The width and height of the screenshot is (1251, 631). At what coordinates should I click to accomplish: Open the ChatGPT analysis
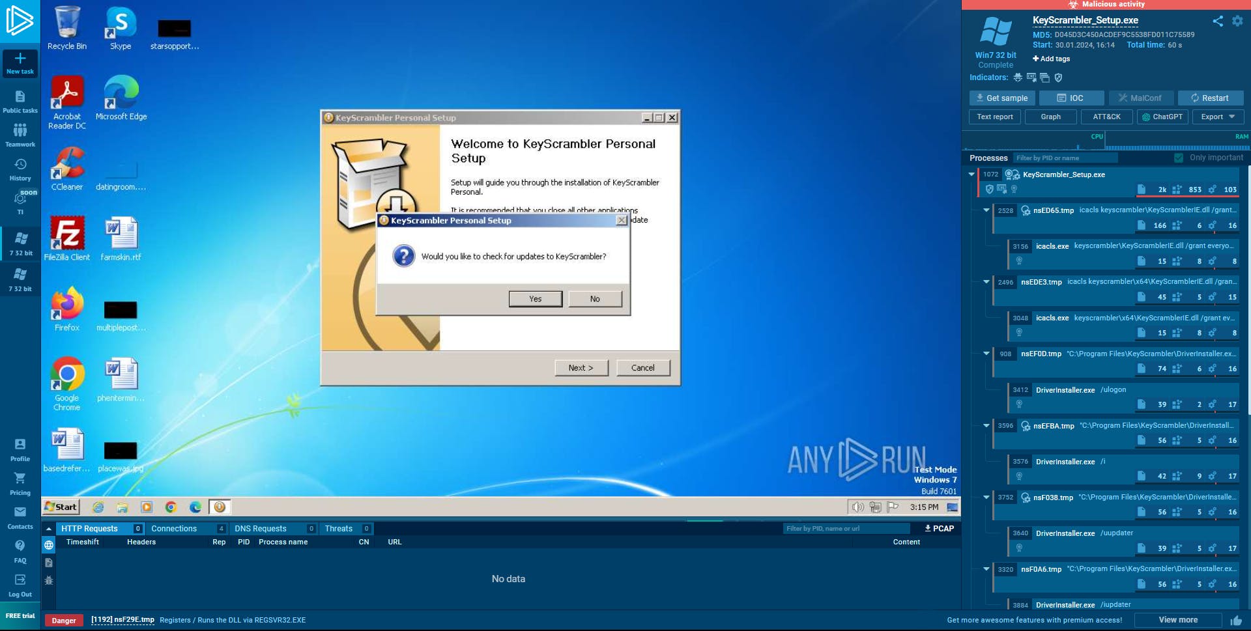click(x=1162, y=117)
